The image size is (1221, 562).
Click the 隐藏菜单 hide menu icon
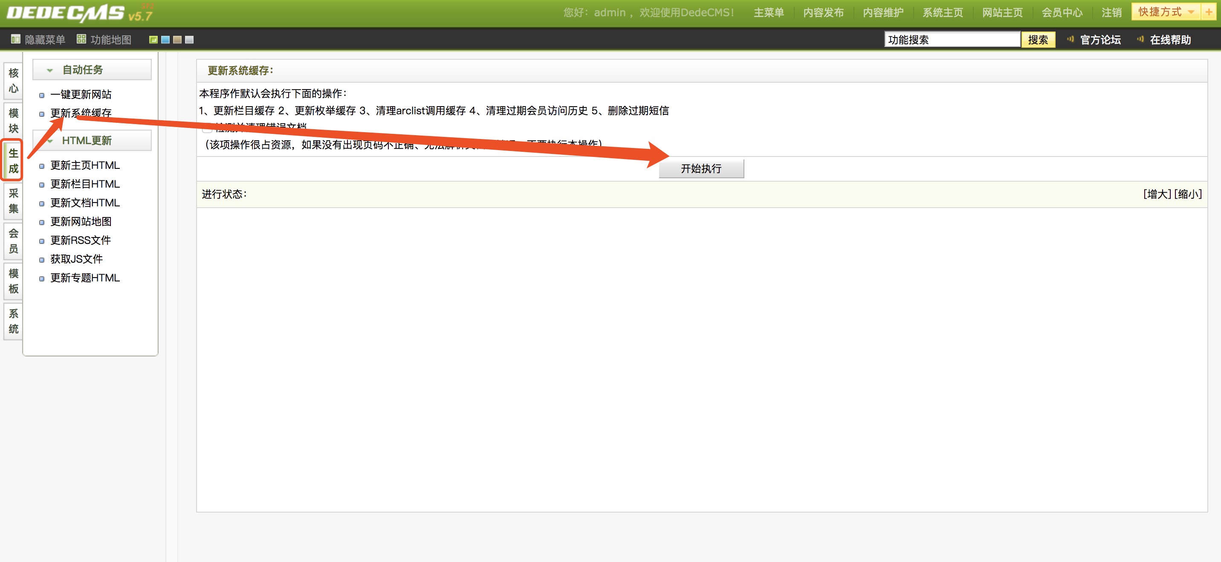[16, 39]
